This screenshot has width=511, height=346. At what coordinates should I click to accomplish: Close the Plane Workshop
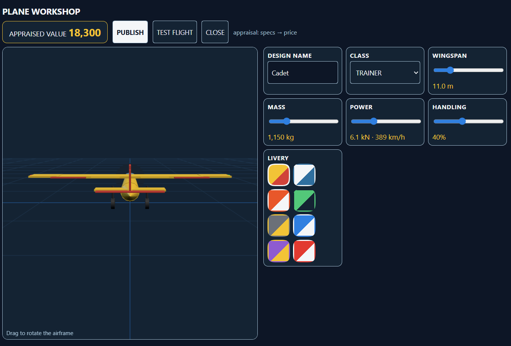(x=215, y=32)
